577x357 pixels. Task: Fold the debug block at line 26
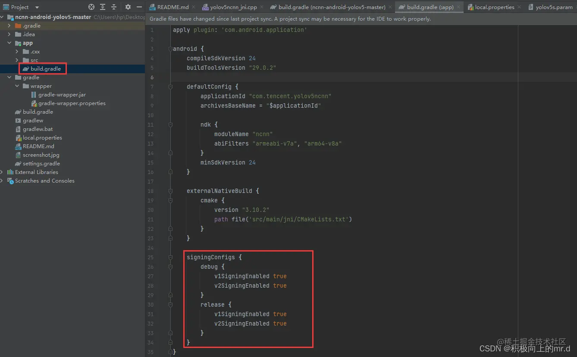(x=171, y=267)
